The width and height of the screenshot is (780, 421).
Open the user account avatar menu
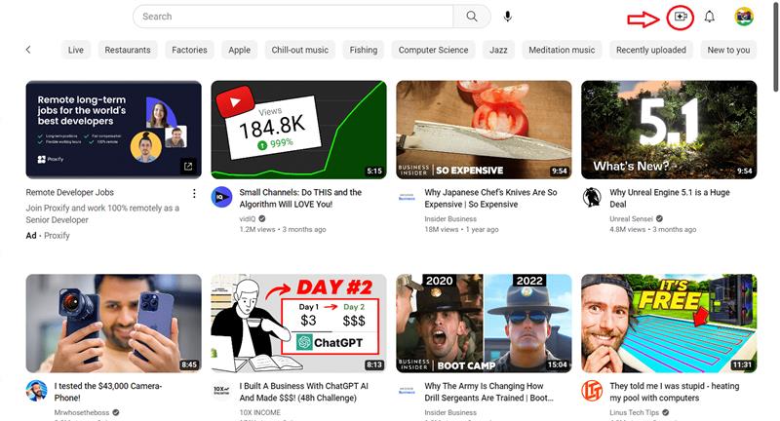coord(744,17)
